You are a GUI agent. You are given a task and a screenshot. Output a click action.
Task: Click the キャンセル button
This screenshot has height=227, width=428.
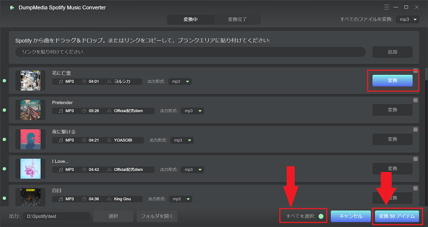[351, 216]
